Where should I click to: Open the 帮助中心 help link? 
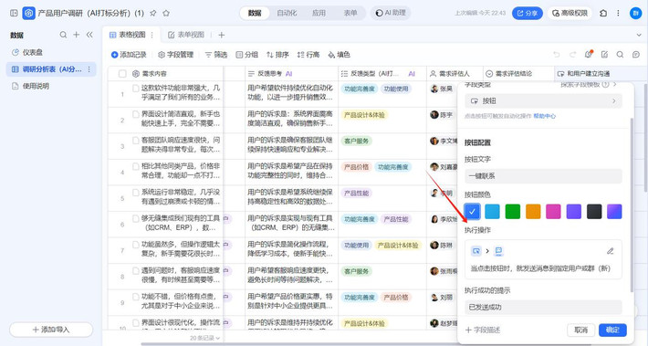coord(545,116)
